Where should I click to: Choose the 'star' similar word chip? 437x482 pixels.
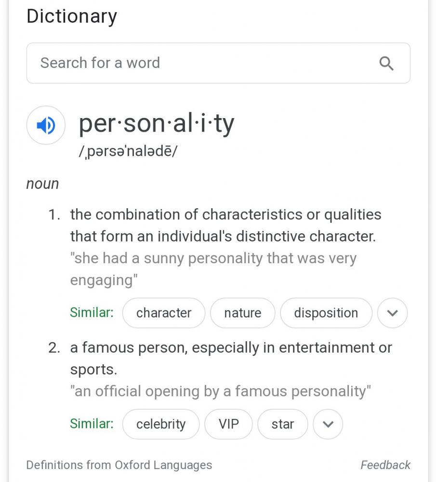(x=282, y=424)
